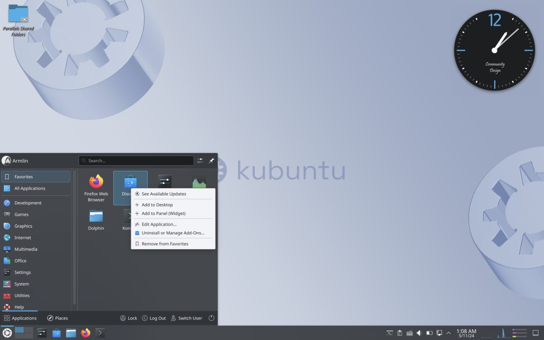544x340 pixels.
Task: Click the System Settings favorite icon
Action: click(x=165, y=181)
